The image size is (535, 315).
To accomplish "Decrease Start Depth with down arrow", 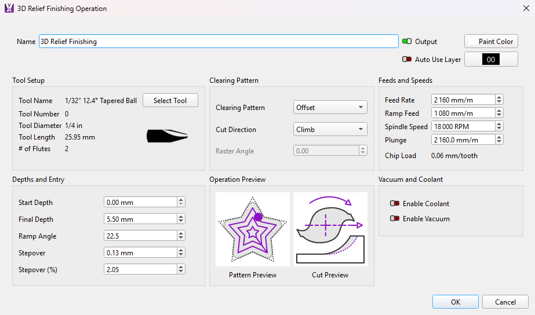I will [181, 204].
